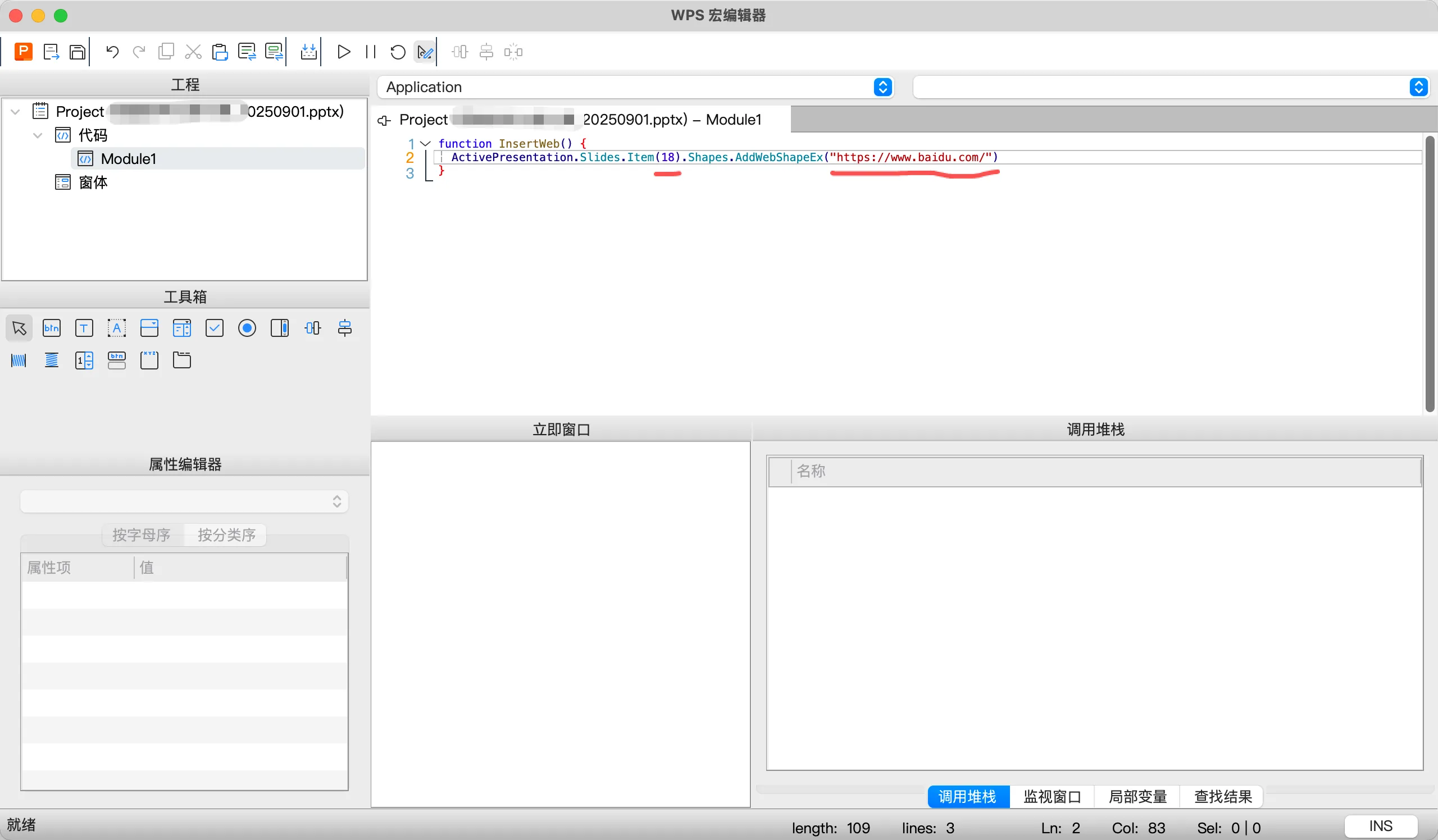Select Module1 in the project tree
Image resolution: width=1438 pixels, height=840 pixels.
tap(128, 158)
